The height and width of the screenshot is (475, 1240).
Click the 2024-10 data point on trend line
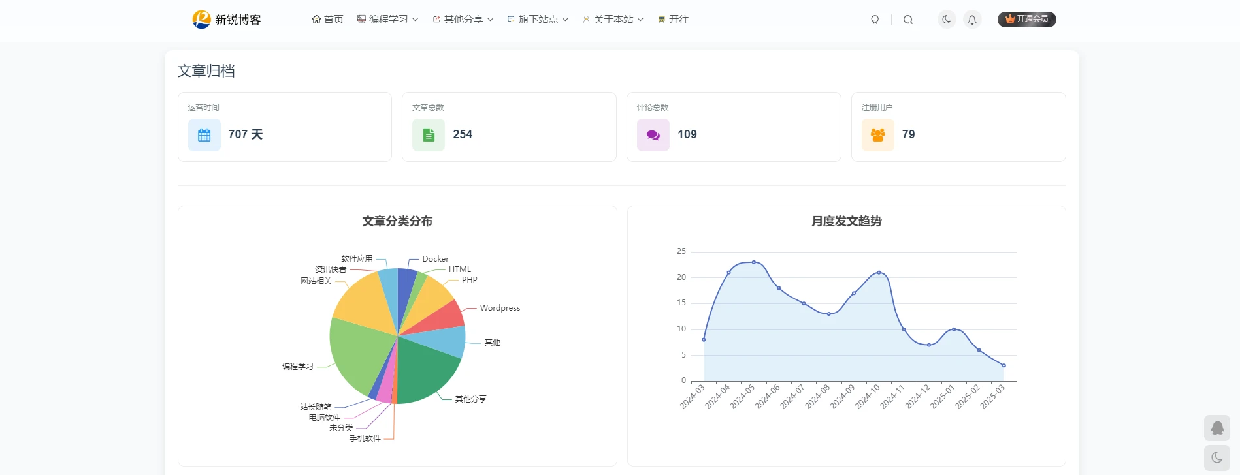click(x=879, y=273)
